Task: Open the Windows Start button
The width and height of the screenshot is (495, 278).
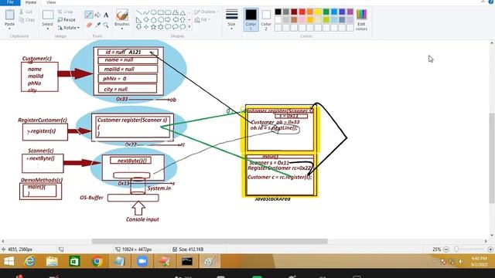Action: coord(9,261)
